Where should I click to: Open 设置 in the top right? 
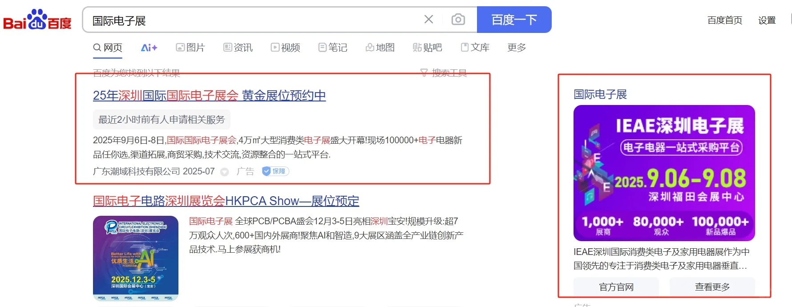click(767, 20)
